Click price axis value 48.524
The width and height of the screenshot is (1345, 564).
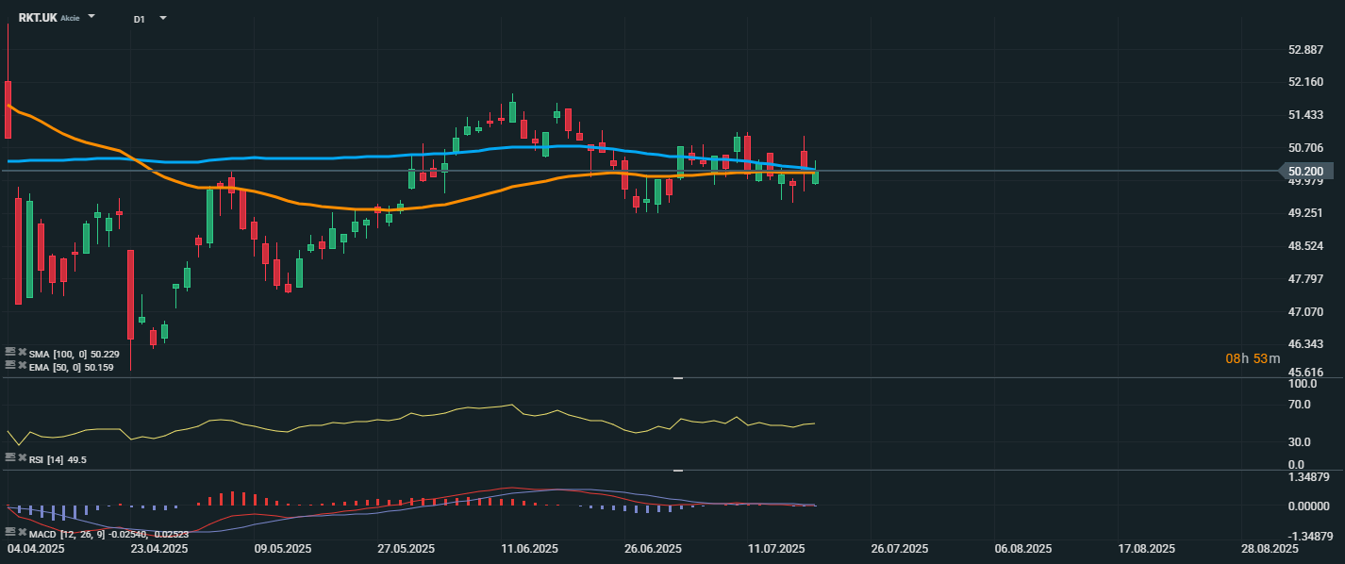1306,246
